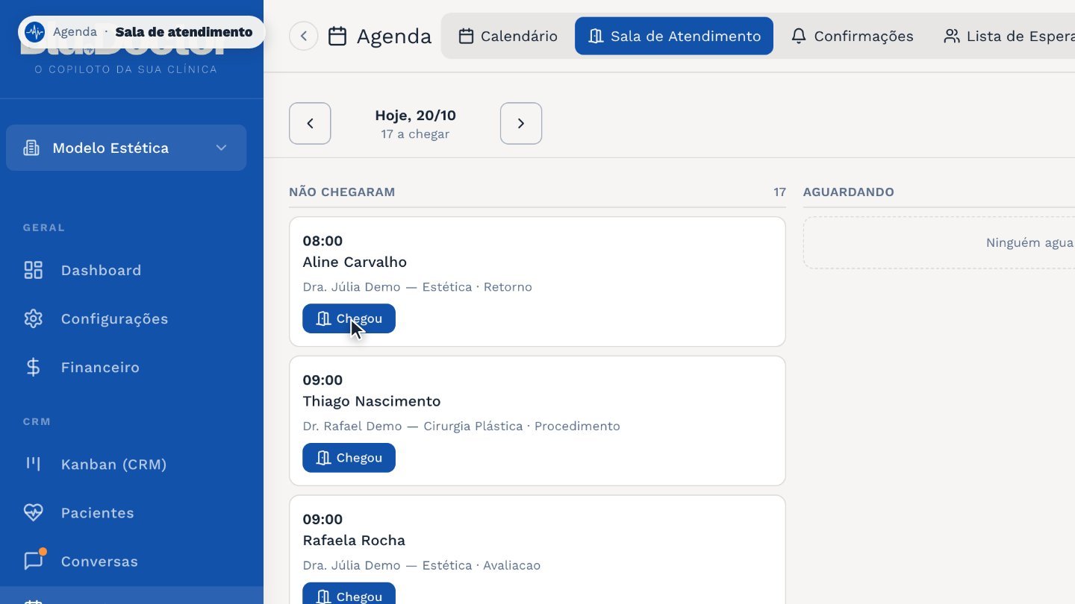Select the Rafaela Rocha patient name

354,540
